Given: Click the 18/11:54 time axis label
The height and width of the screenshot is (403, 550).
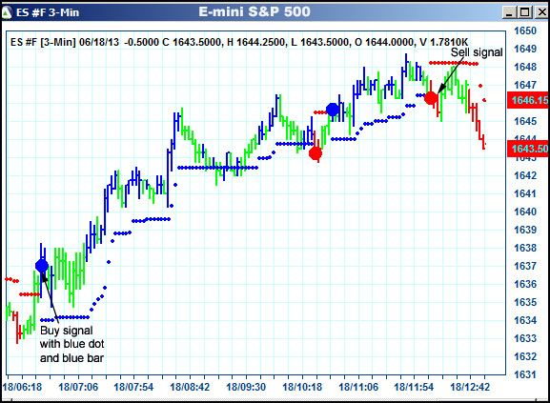Looking at the screenshot, I should click(x=414, y=387).
